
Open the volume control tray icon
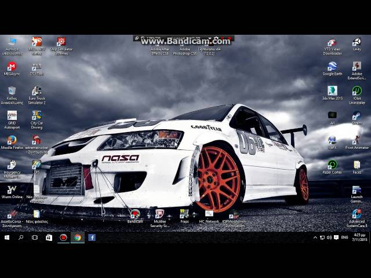tap(329, 237)
